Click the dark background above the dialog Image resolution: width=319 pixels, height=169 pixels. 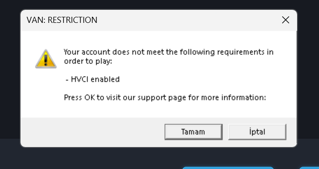(159, 4)
